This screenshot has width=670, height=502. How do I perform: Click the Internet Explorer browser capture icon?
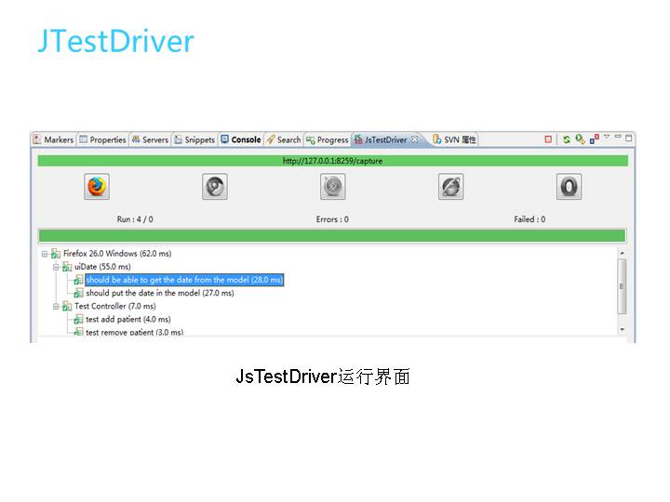point(450,187)
